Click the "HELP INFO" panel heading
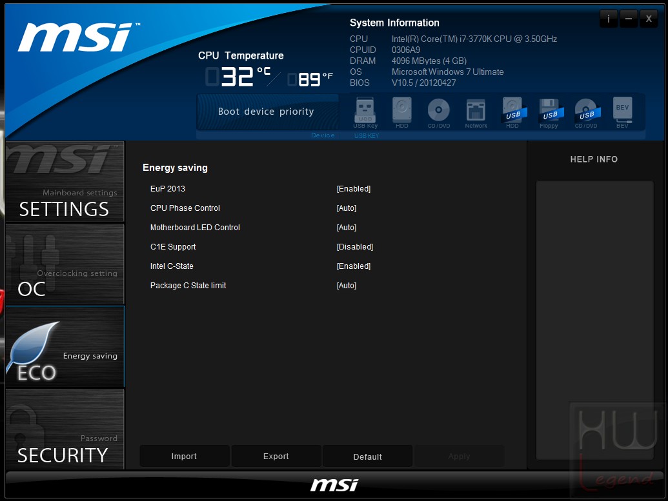The width and height of the screenshot is (668, 501). pos(594,159)
